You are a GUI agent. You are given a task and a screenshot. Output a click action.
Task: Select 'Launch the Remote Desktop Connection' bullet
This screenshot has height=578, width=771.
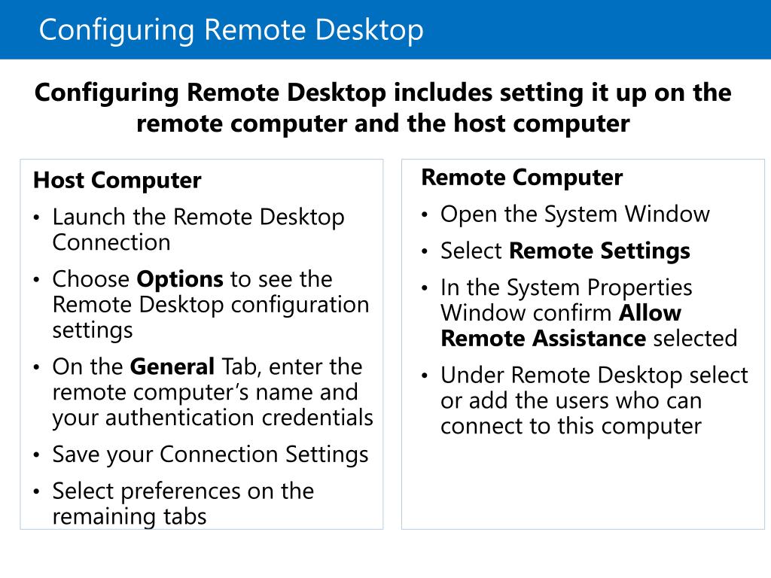click(x=198, y=230)
